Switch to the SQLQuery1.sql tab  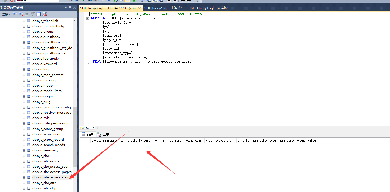click(x=209, y=8)
